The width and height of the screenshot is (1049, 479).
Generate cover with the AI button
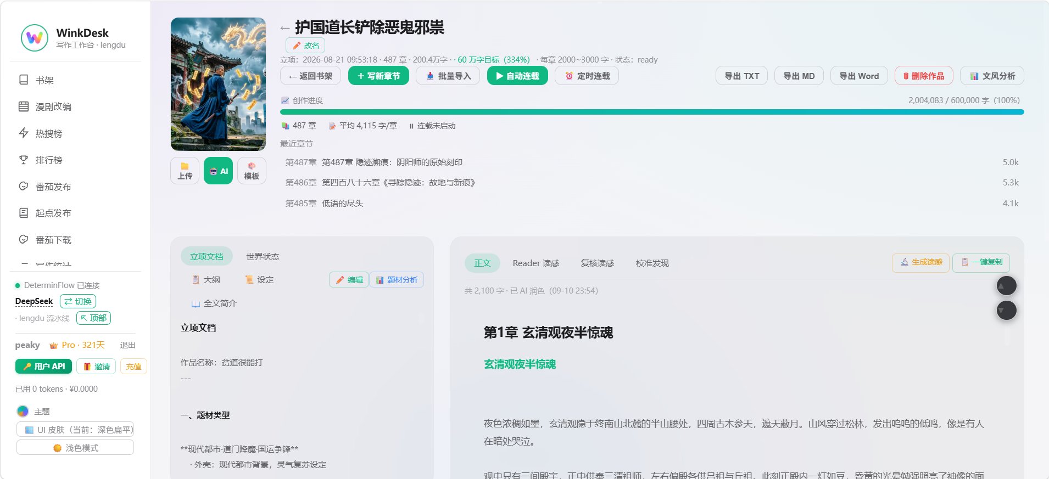tap(218, 171)
